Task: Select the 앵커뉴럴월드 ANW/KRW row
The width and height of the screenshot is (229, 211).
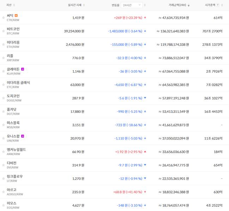Action: 16,151
